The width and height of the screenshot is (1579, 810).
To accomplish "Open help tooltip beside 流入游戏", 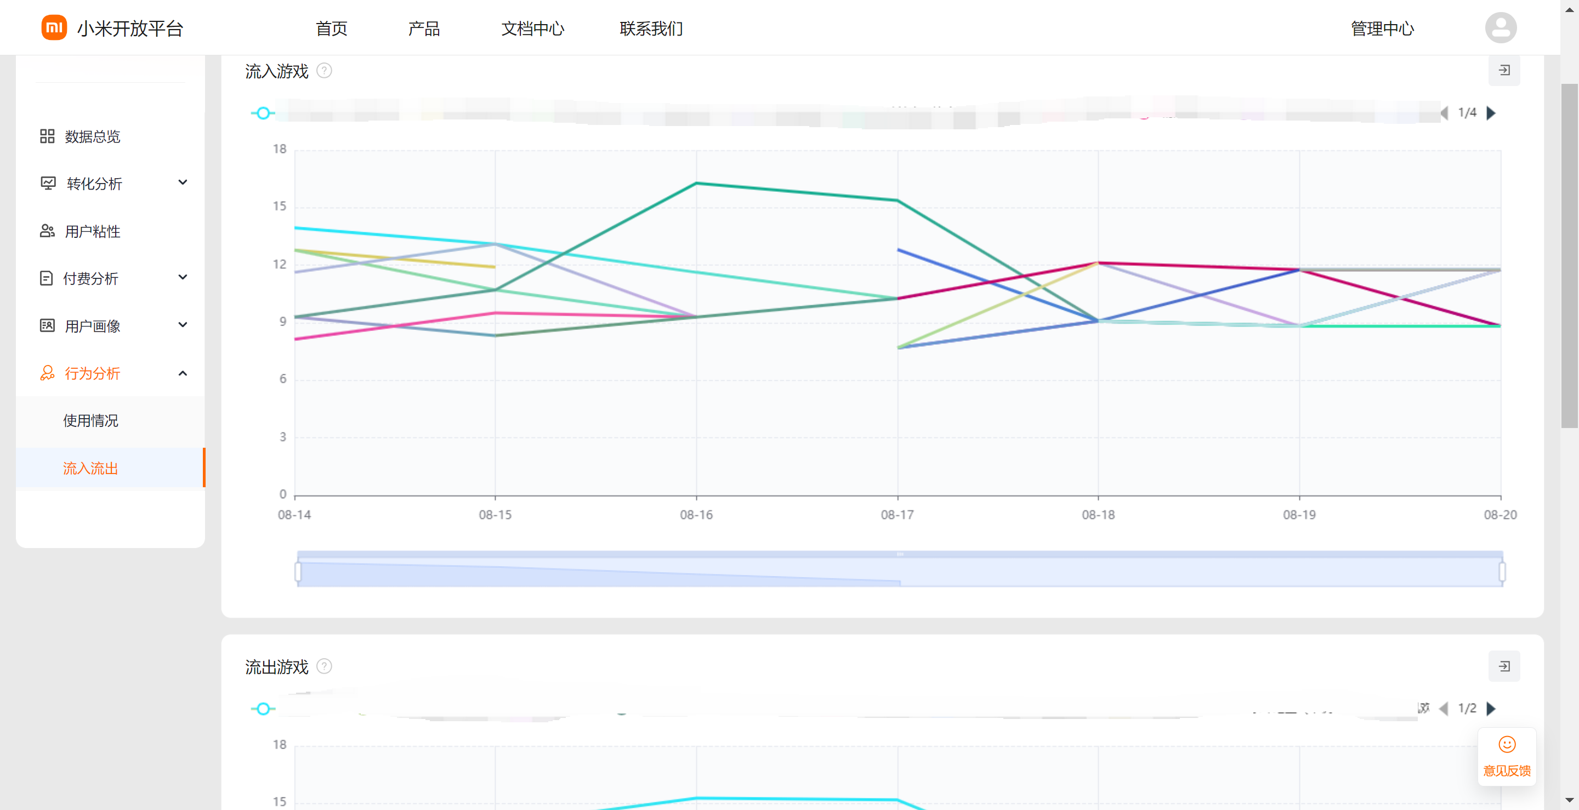I will click(324, 71).
